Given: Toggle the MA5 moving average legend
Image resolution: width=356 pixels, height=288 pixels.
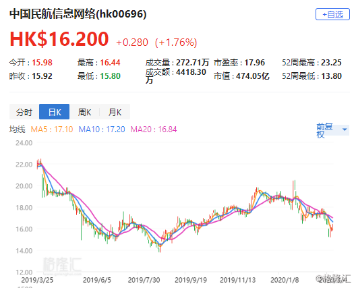Looking at the screenshot, I should (x=52, y=129).
